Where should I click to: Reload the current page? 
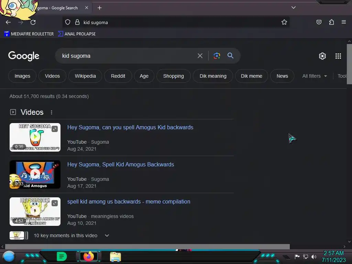33,22
